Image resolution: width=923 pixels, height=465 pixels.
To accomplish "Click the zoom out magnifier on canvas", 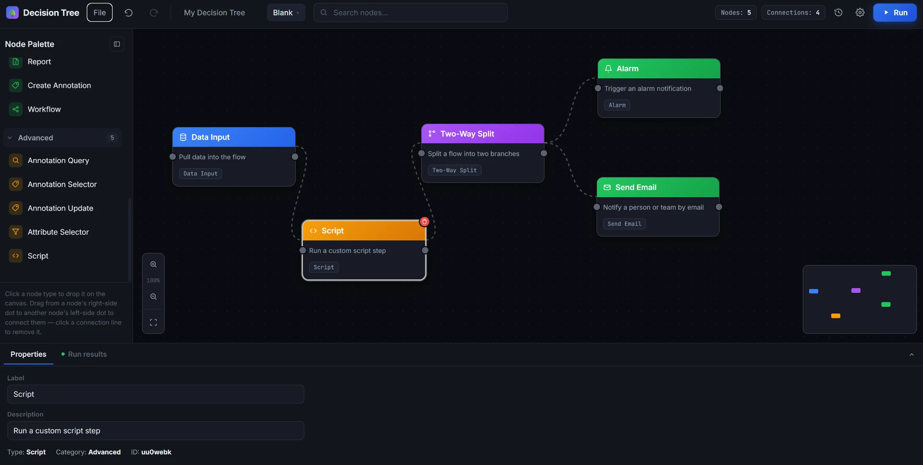I will point(153,297).
